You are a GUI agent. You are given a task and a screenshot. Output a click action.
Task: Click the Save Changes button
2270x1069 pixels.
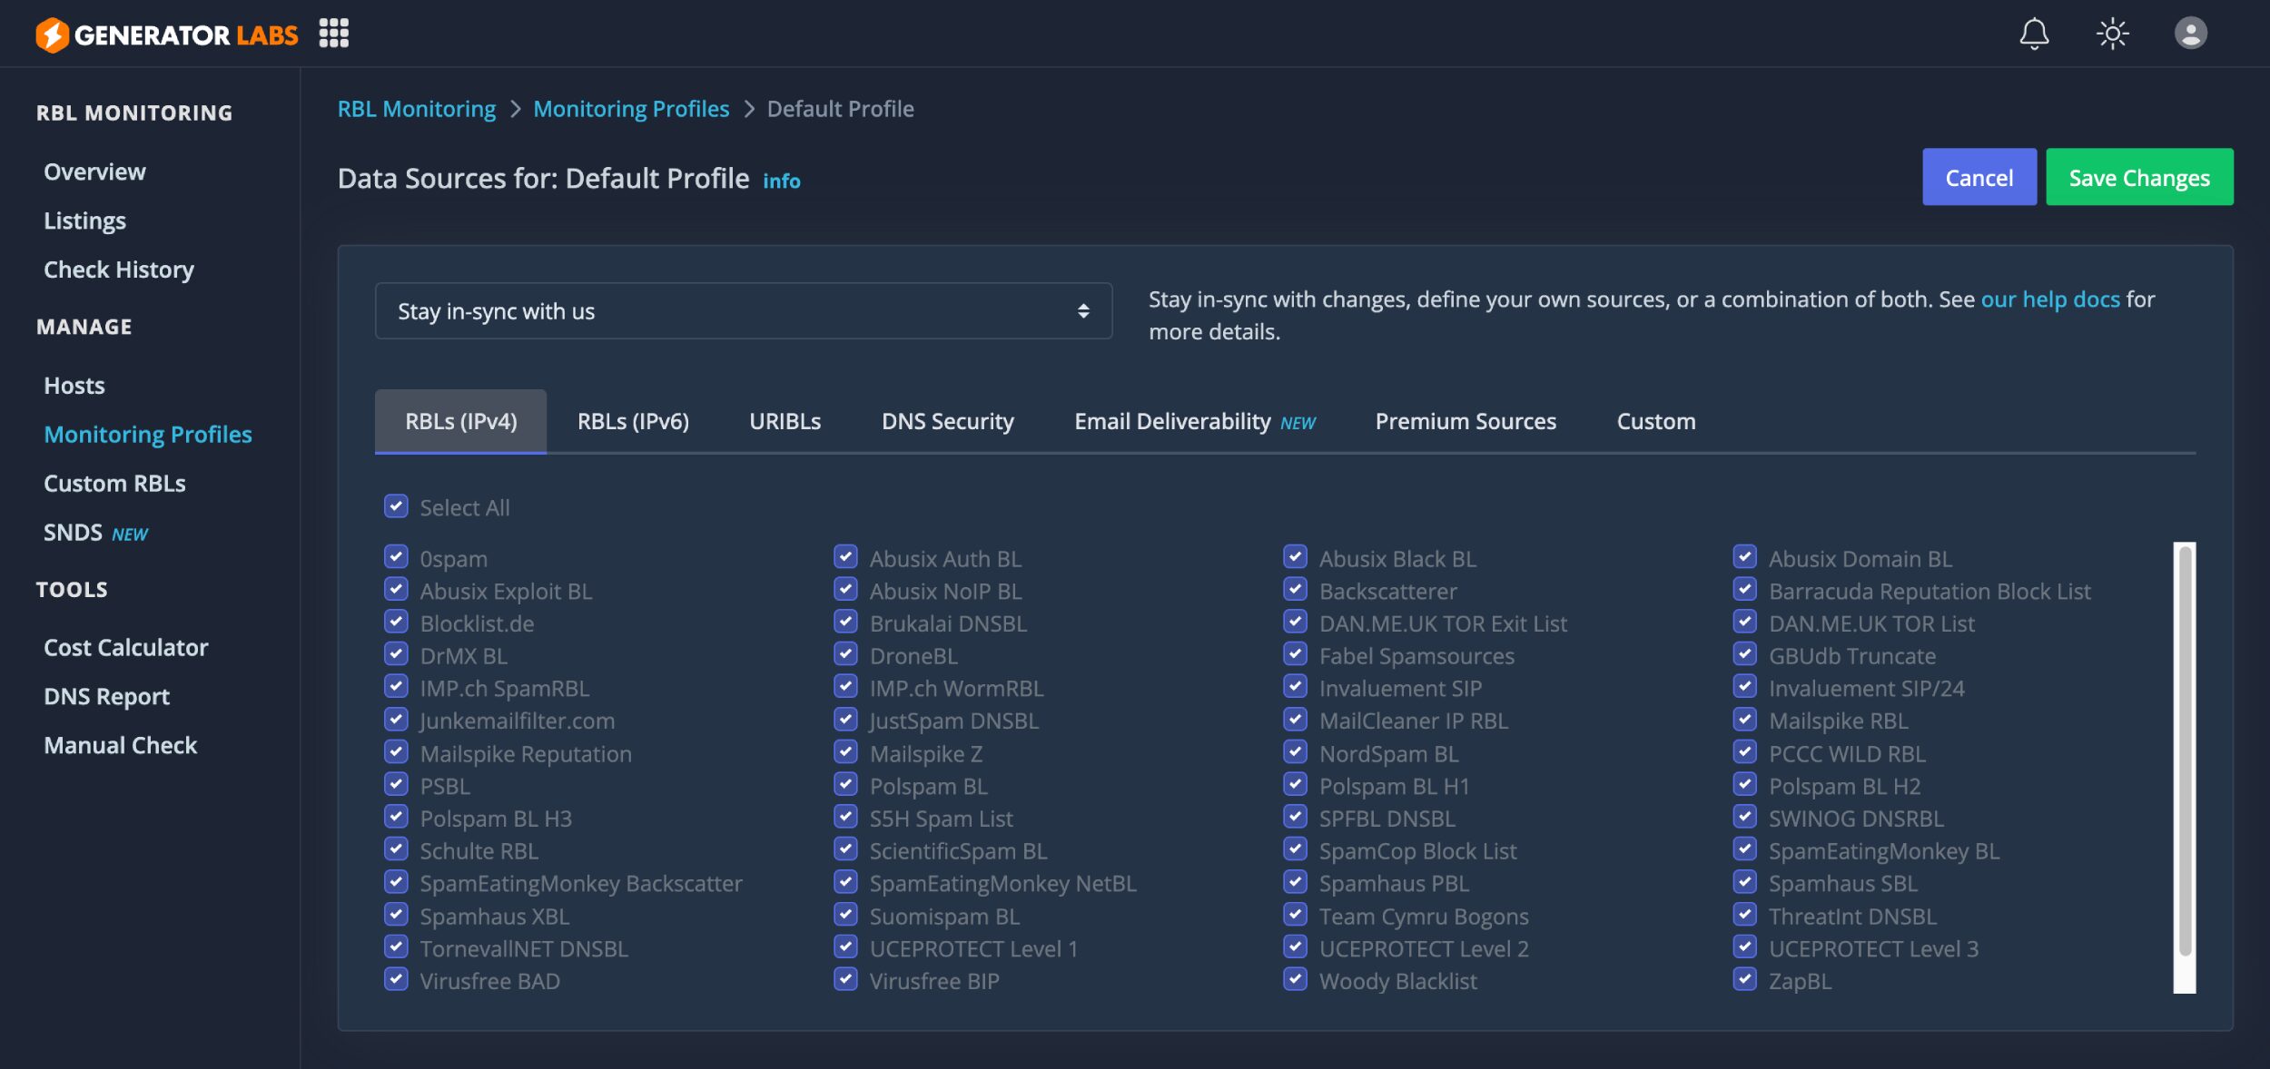[2139, 177]
